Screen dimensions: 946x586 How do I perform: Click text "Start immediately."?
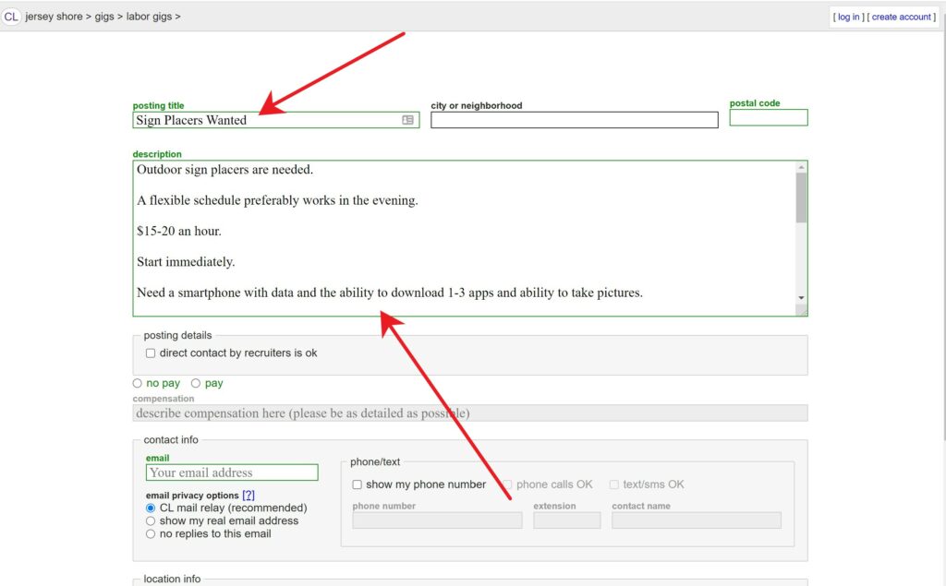pyautogui.click(x=186, y=262)
